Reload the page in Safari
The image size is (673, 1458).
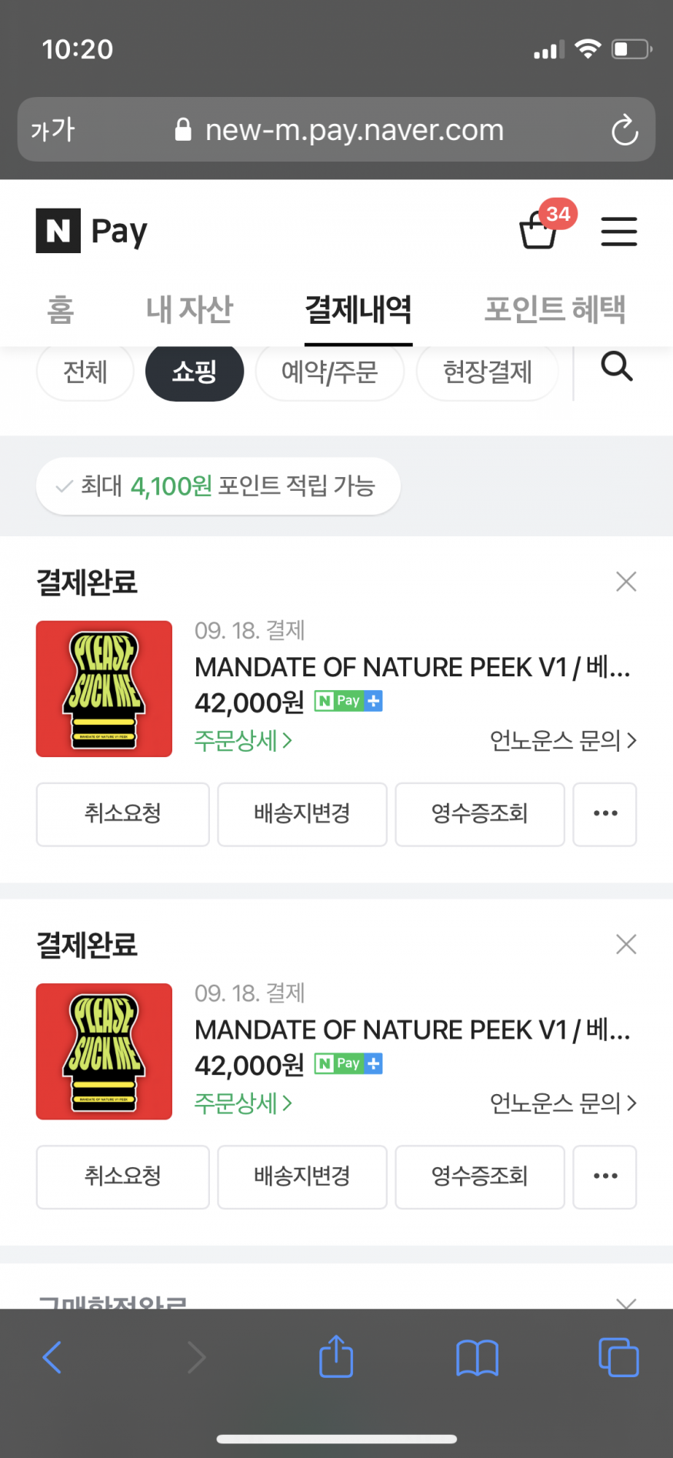click(x=625, y=130)
